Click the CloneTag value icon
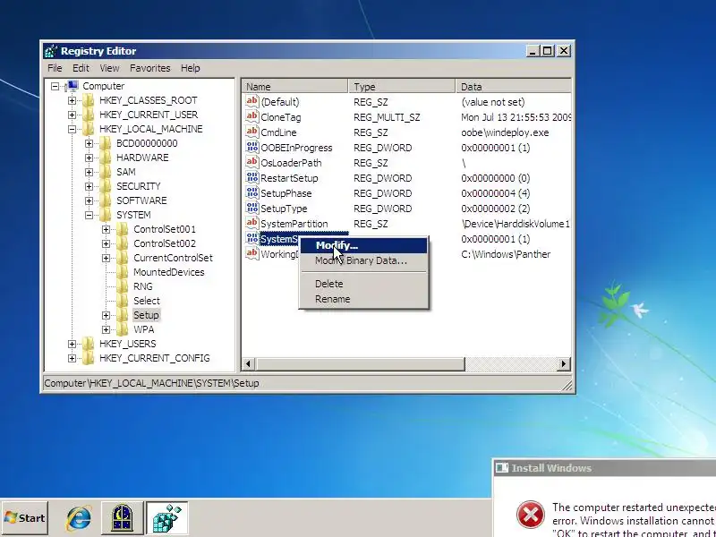The image size is (716, 537). pyautogui.click(x=252, y=117)
